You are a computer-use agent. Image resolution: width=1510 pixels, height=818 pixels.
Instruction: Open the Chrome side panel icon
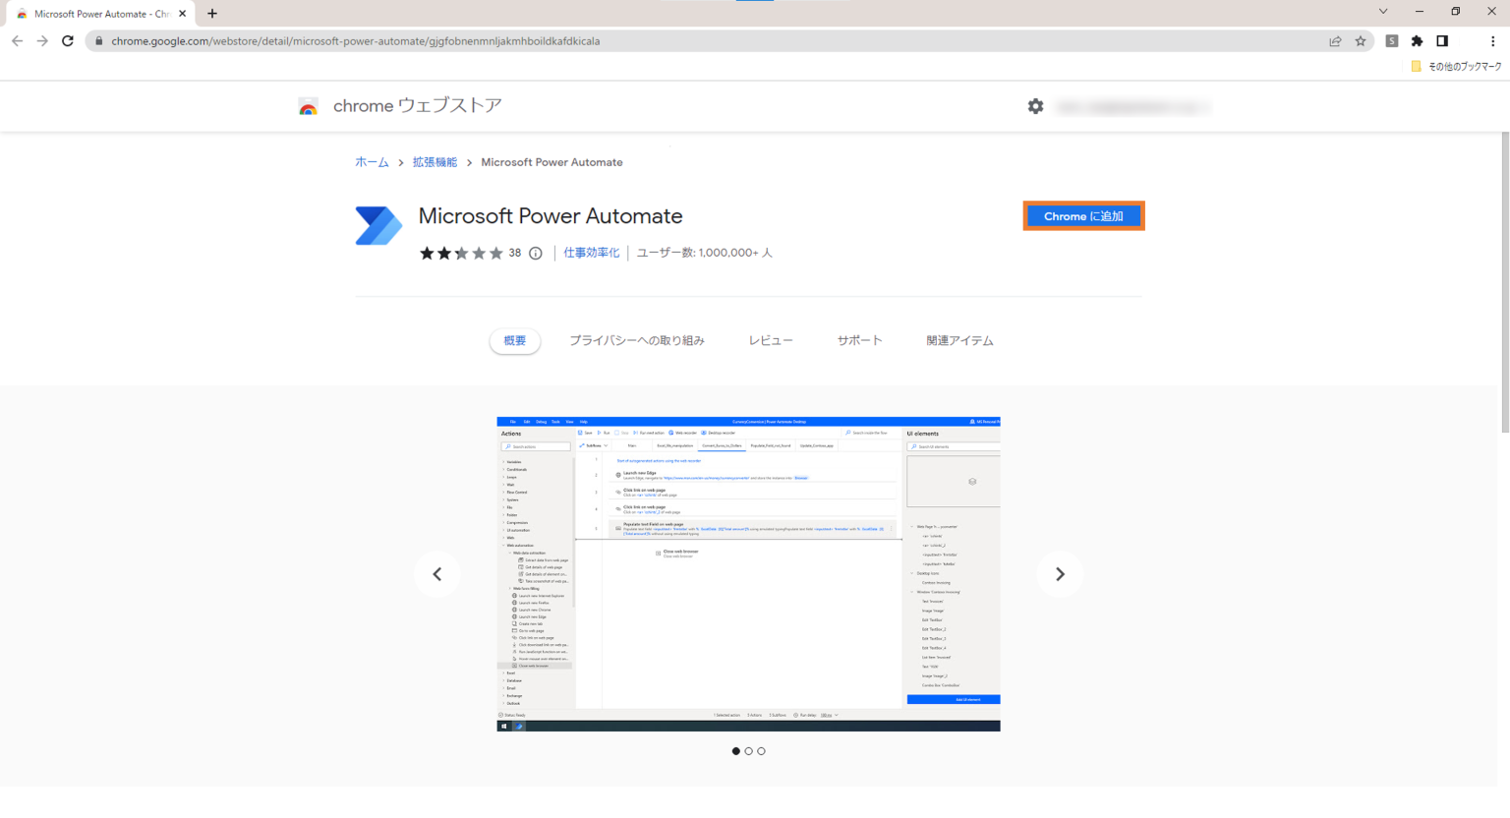pyautogui.click(x=1442, y=41)
